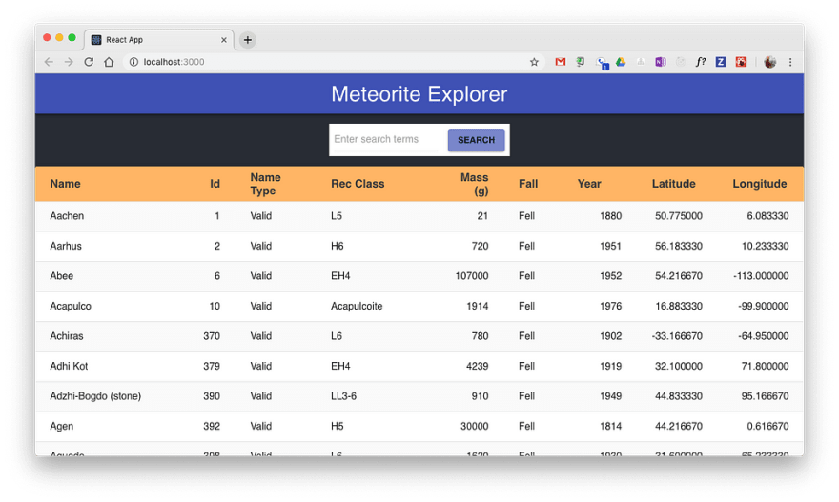The width and height of the screenshot is (839, 502).
Task: Click the Id column header
Action: point(215,184)
